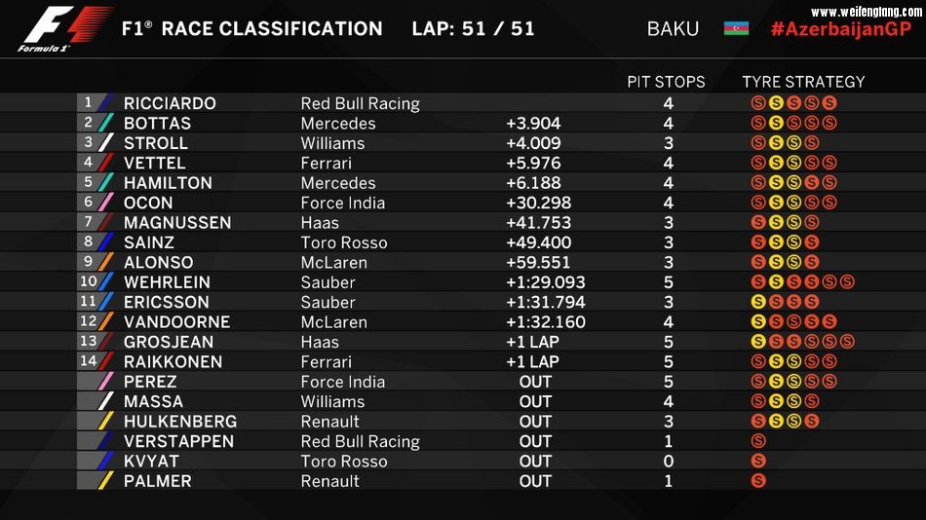Screen dimensions: 926x520
Task: Click Ocon's pink team colour stripe
Action: [x=105, y=203]
